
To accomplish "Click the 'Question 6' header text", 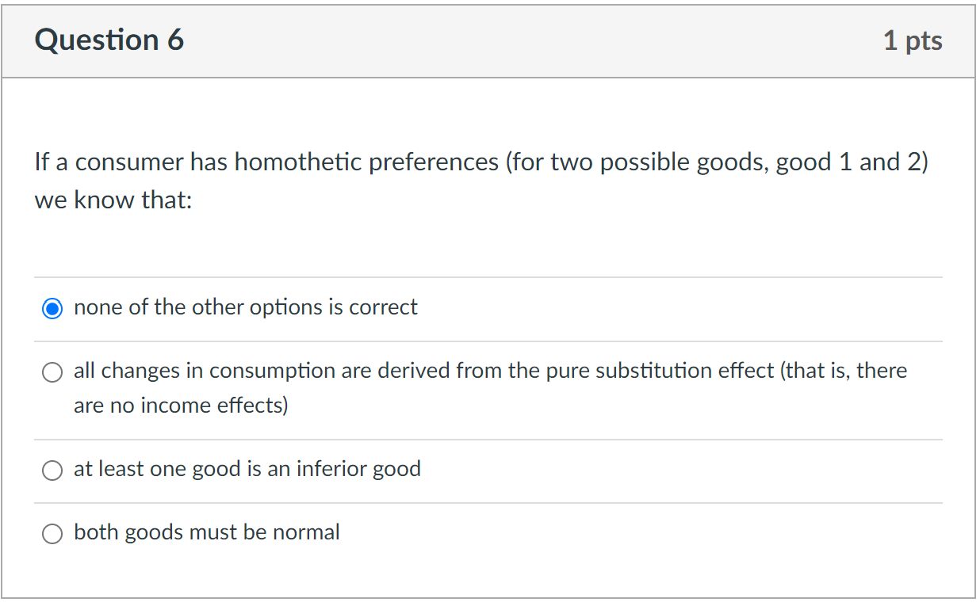I will 109,40.
